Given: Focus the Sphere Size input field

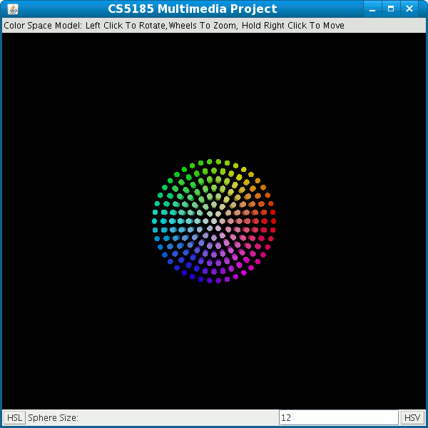Looking at the screenshot, I should point(338,417).
